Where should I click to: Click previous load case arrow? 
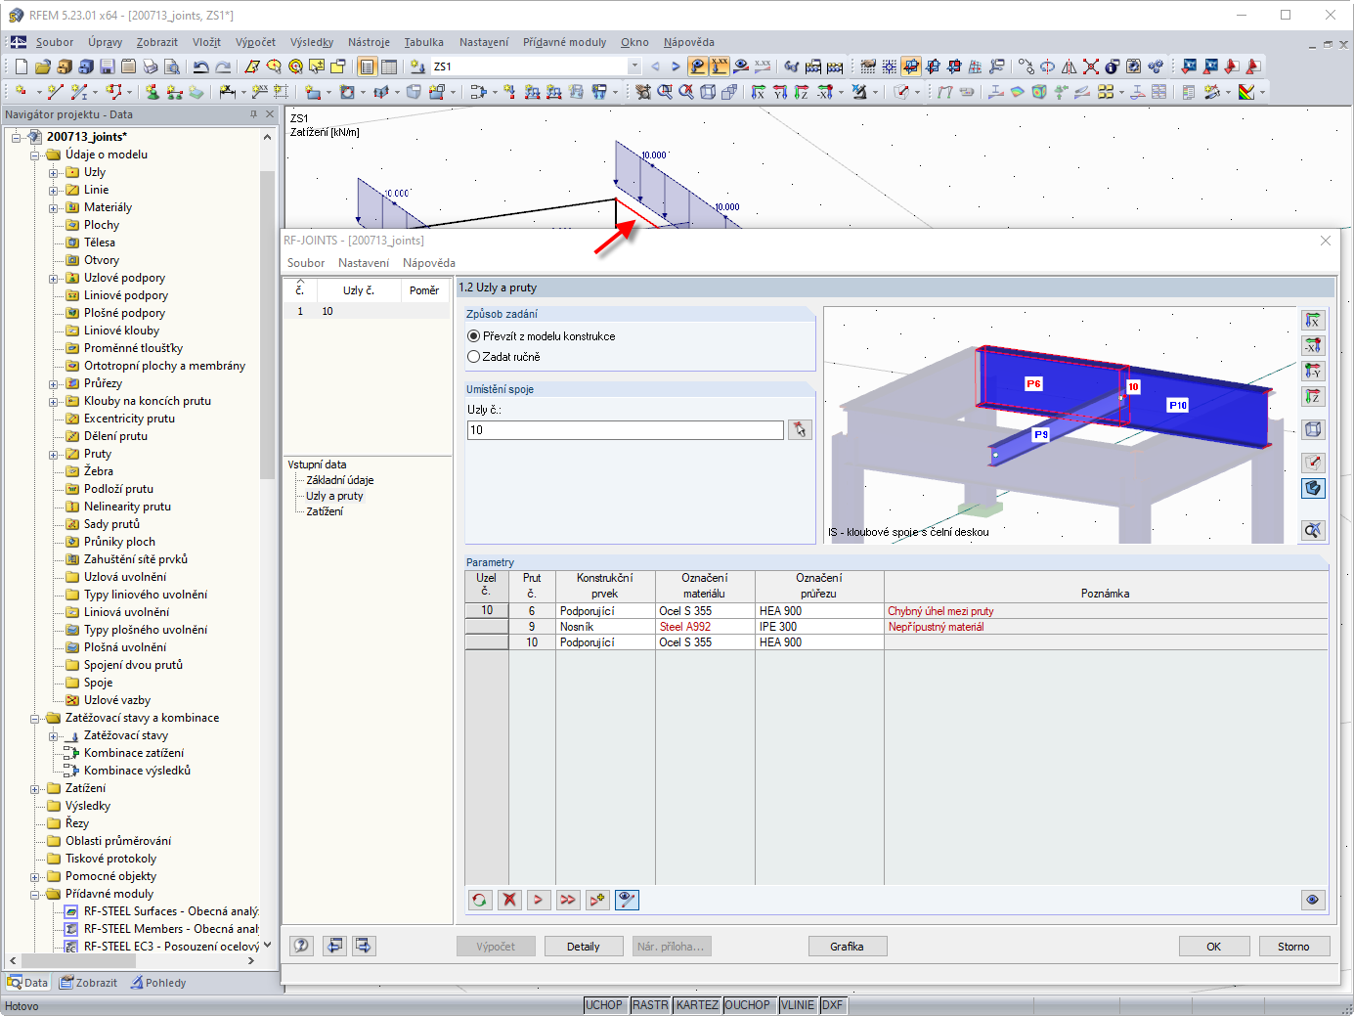[655, 66]
